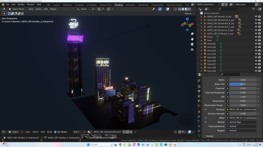Expand the Volume panel
Screen dimensions: 263x147
pos(205,136)
